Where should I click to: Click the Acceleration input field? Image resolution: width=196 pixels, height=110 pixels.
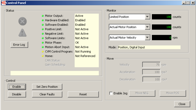[x=151, y=72]
